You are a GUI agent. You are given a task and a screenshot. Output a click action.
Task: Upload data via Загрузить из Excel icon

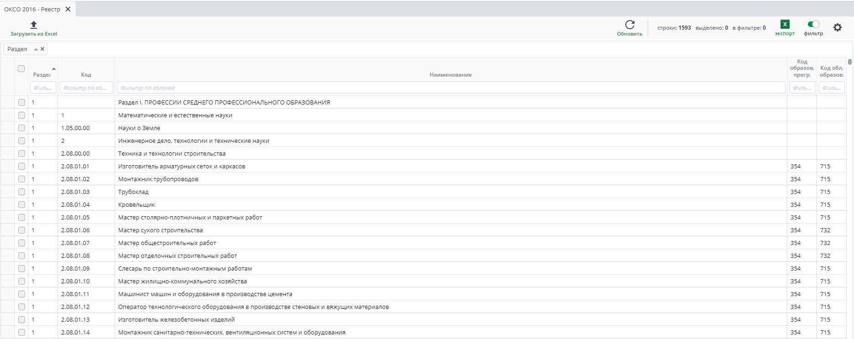click(x=34, y=25)
